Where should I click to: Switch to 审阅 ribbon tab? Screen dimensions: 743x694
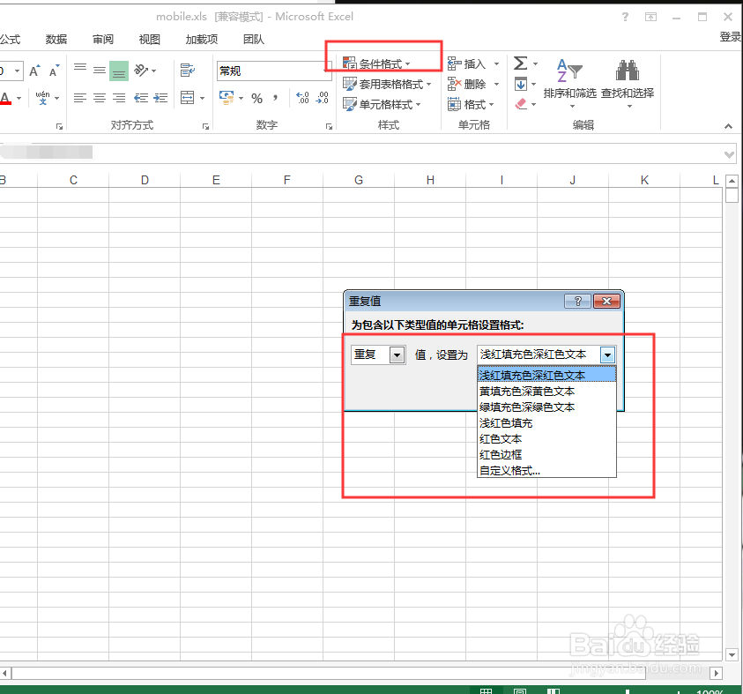click(103, 40)
